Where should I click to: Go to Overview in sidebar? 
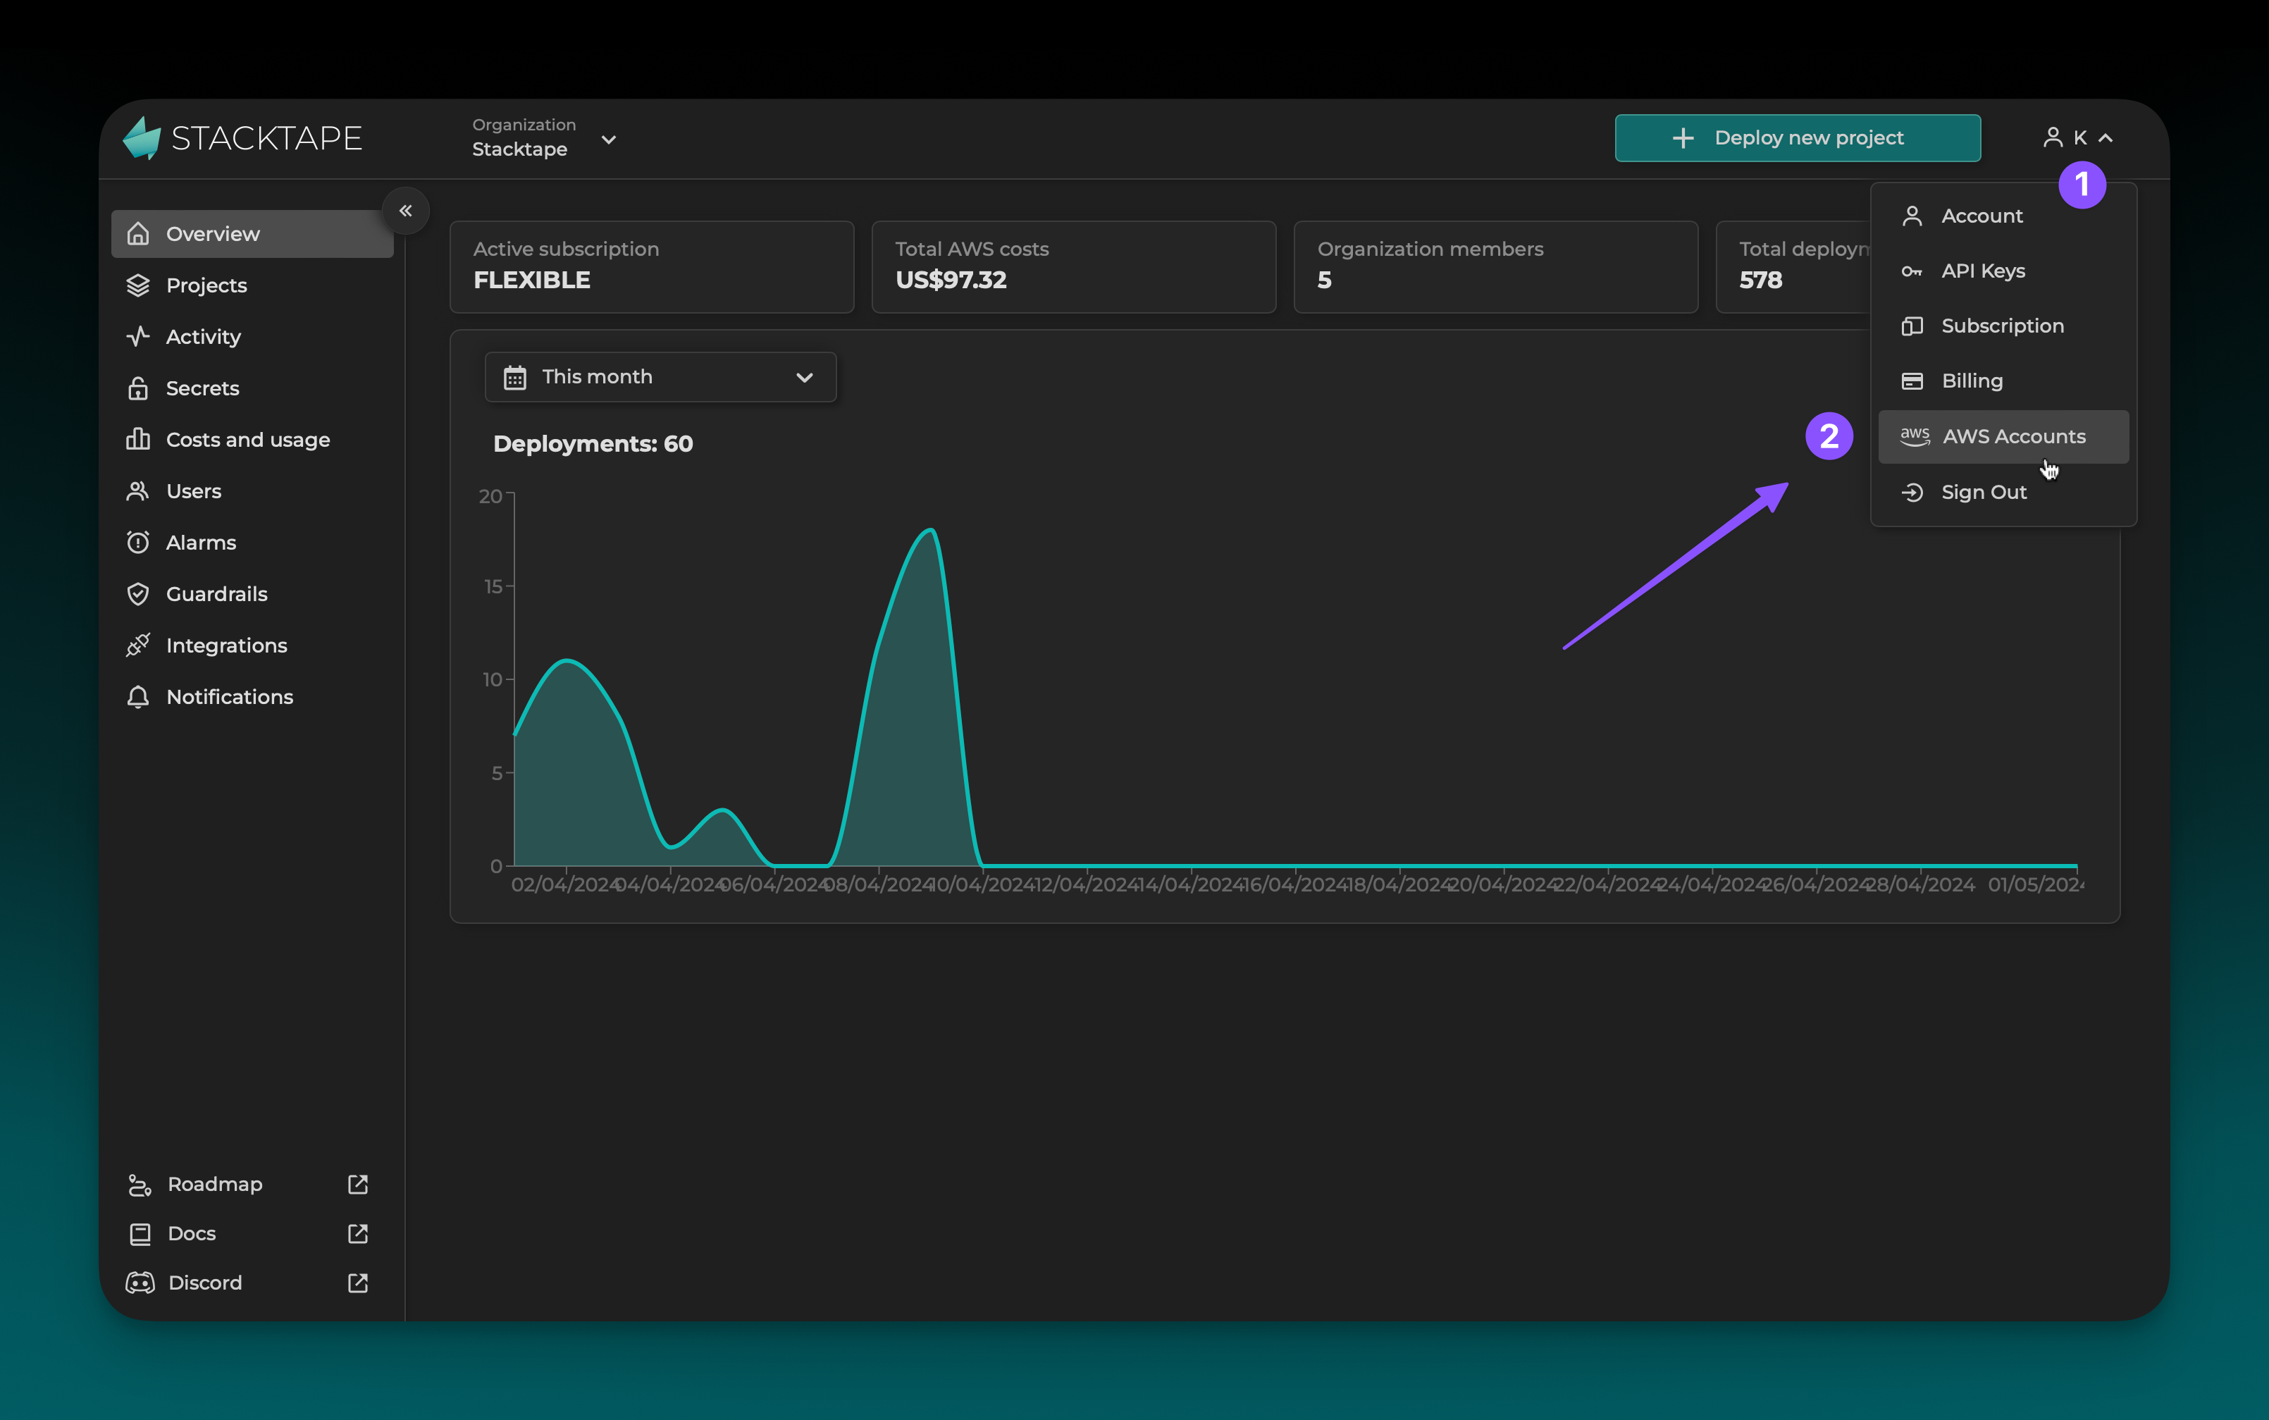pyautogui.click(x=252, y=234)
